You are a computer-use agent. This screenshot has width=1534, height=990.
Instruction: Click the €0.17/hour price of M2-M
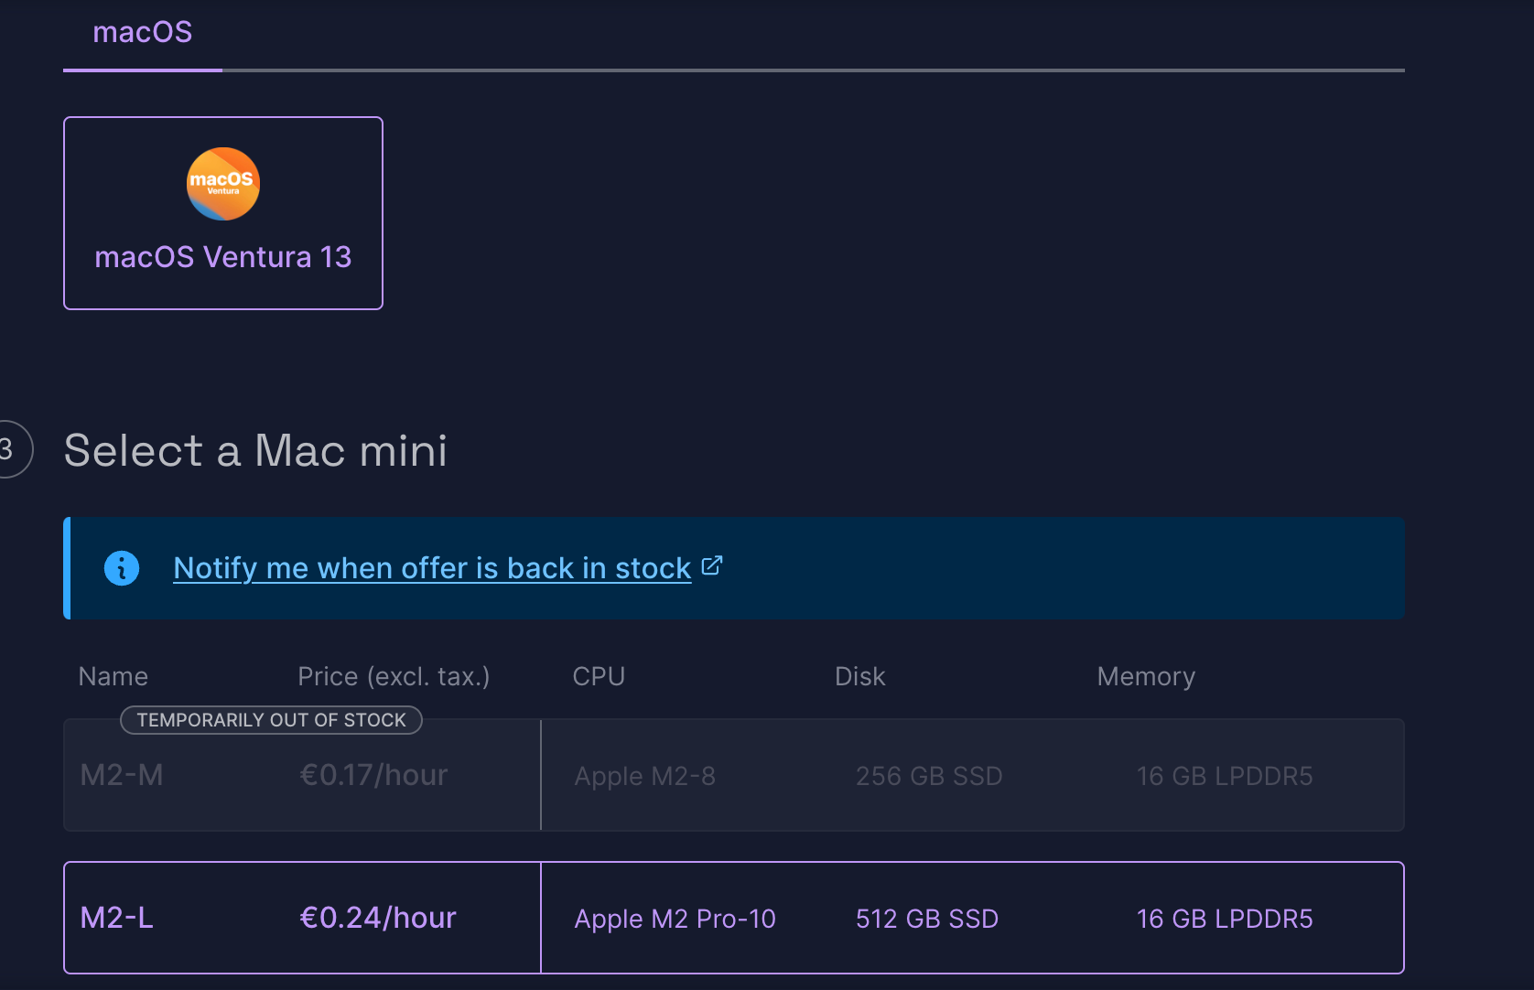coord(373,776)
